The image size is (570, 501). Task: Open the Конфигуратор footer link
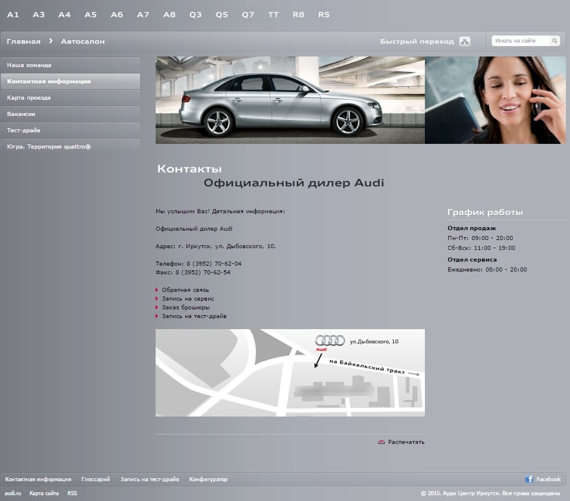[x=208, y=479]
